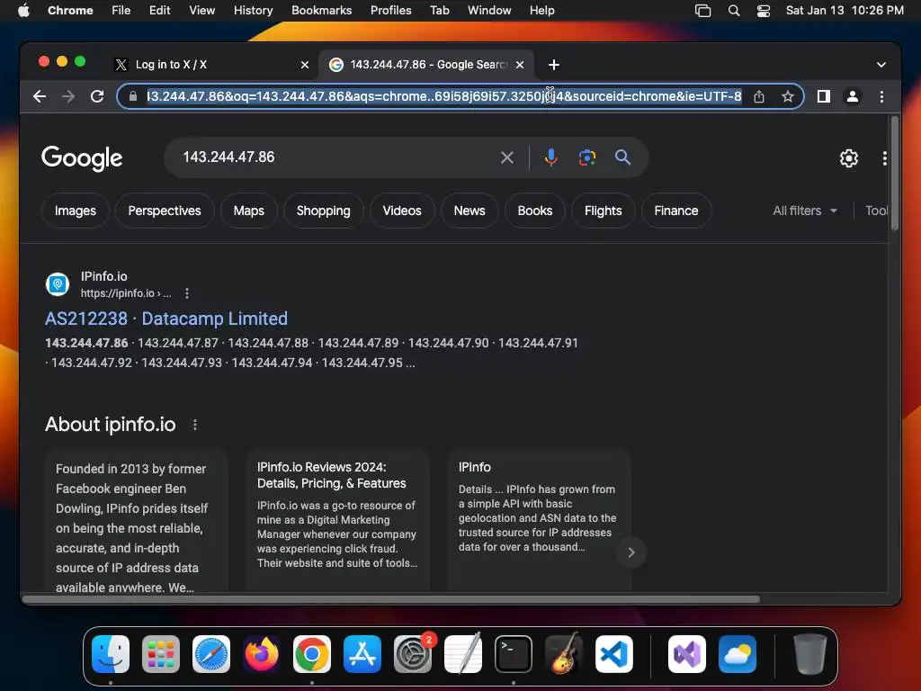Screen dimensions: 921x691
Task: Open the Trash in the Dock
Action: click(x=810, y=654)
